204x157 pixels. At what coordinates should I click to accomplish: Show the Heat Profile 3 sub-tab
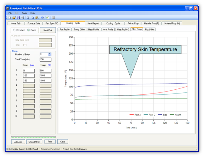coord(123,30)
